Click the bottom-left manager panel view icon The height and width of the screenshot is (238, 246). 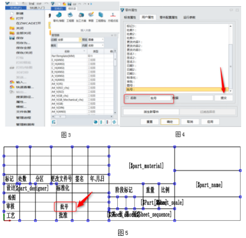coord(54,122)
